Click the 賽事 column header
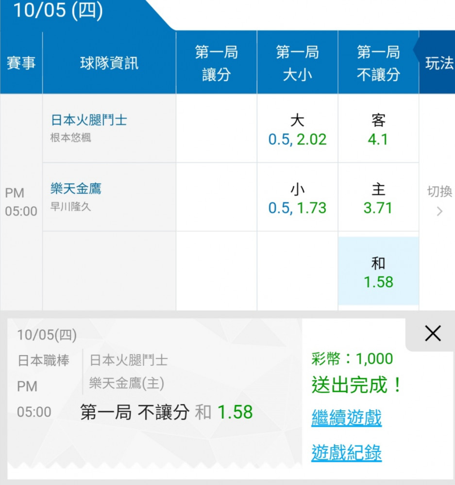Screen dimensions: 455x485 coord(21,63)
